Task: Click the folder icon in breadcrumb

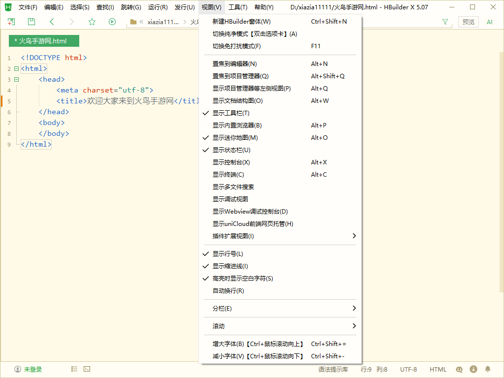Action: click(x=133, y=22)
